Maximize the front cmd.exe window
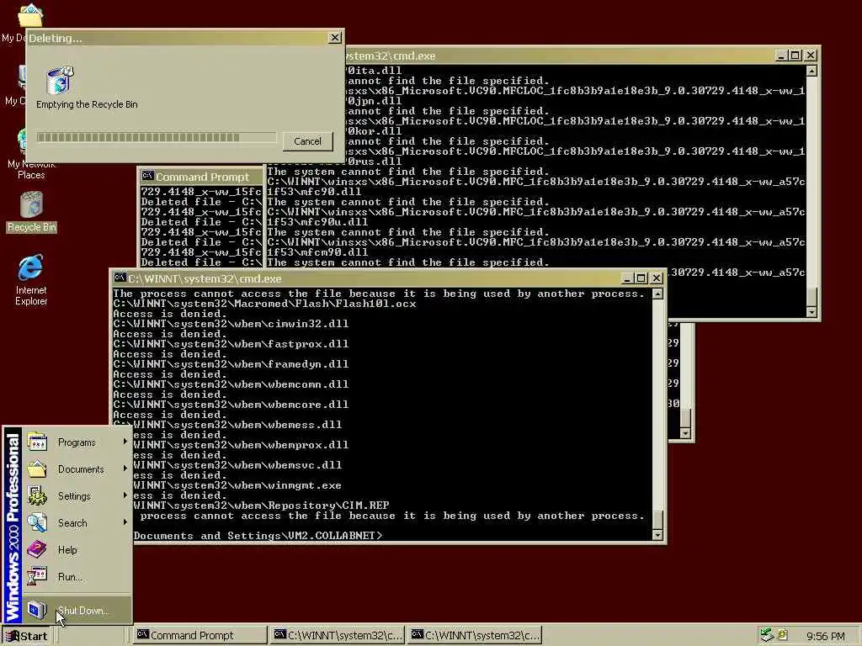The height and width of the screenshot is (646, 862). pyautogui.click(x=641, y=278)
